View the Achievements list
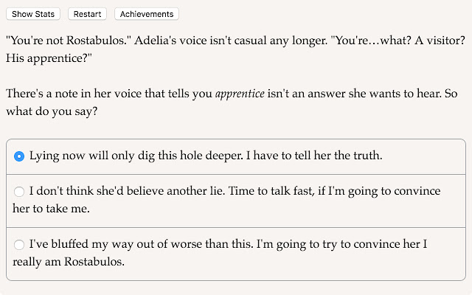The height and width of the screenshot is (295, 472). tap(147, 14)
